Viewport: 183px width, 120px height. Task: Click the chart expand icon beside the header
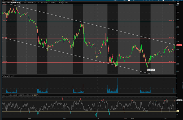pos(178,3)
